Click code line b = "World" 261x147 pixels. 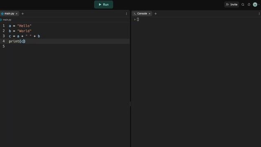(20, 31)
